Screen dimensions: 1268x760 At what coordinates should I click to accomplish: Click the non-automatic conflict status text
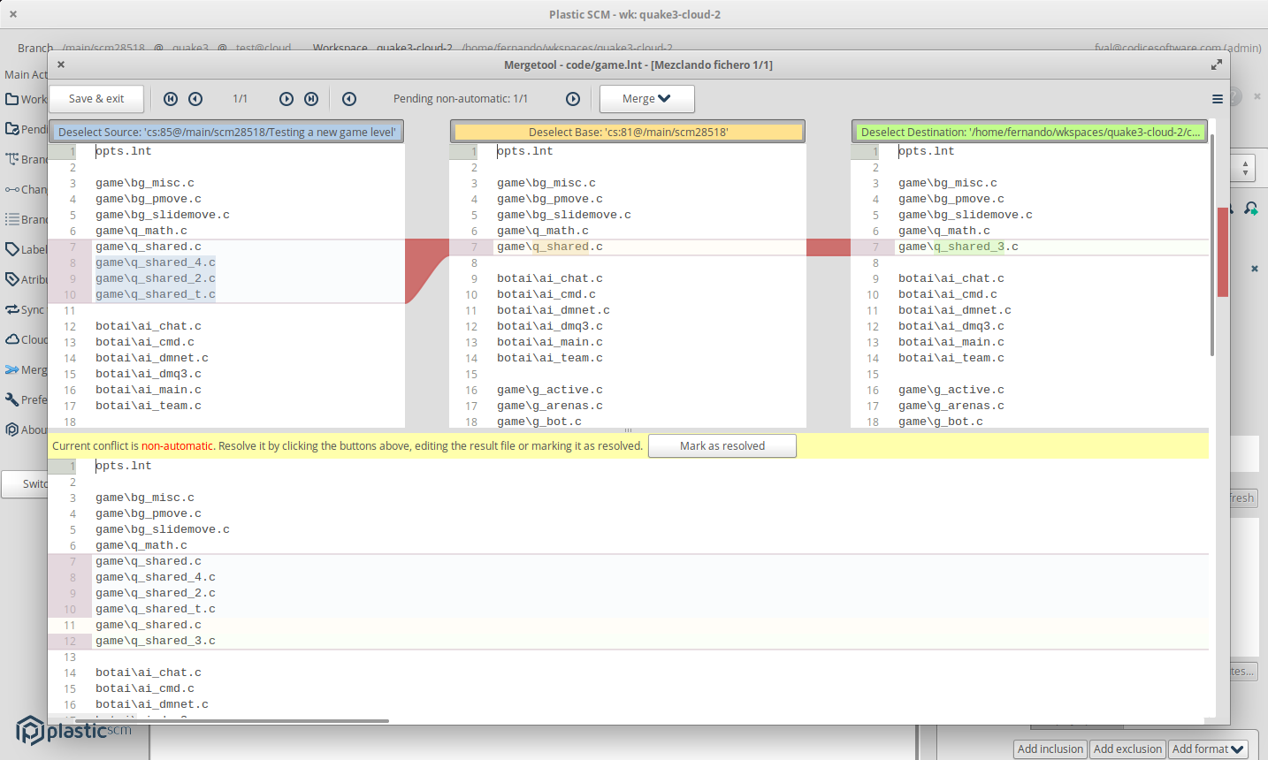(348, 446)
